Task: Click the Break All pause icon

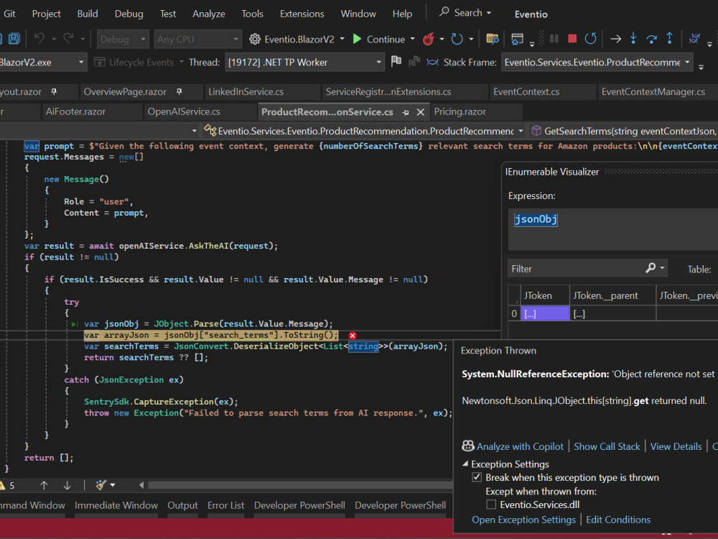Action: click(554, 39)
